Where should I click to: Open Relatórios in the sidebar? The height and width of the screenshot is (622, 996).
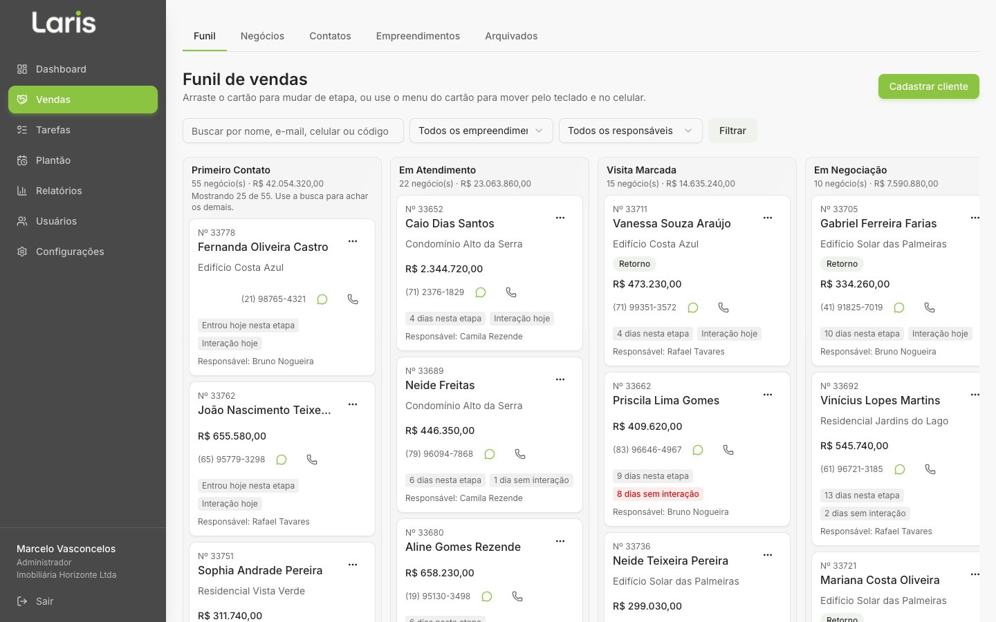pos(83,191)
